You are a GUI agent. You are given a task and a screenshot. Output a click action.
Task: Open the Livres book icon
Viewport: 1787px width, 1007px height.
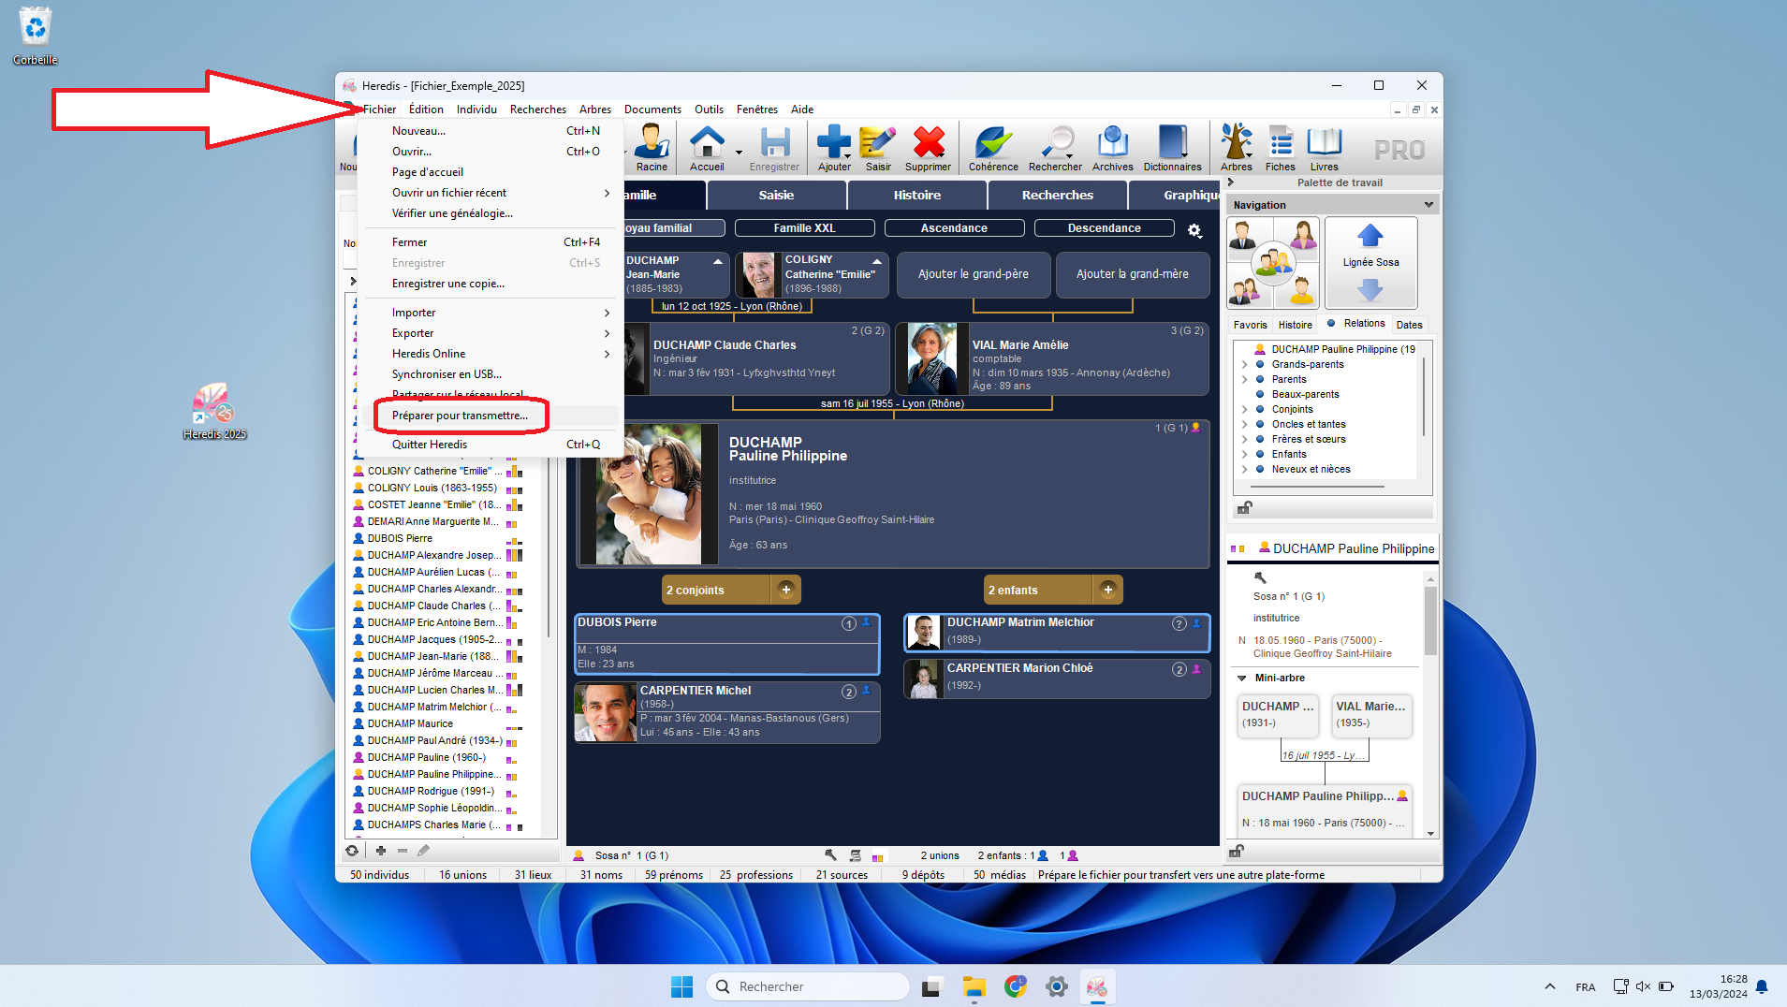(1324, 144)
